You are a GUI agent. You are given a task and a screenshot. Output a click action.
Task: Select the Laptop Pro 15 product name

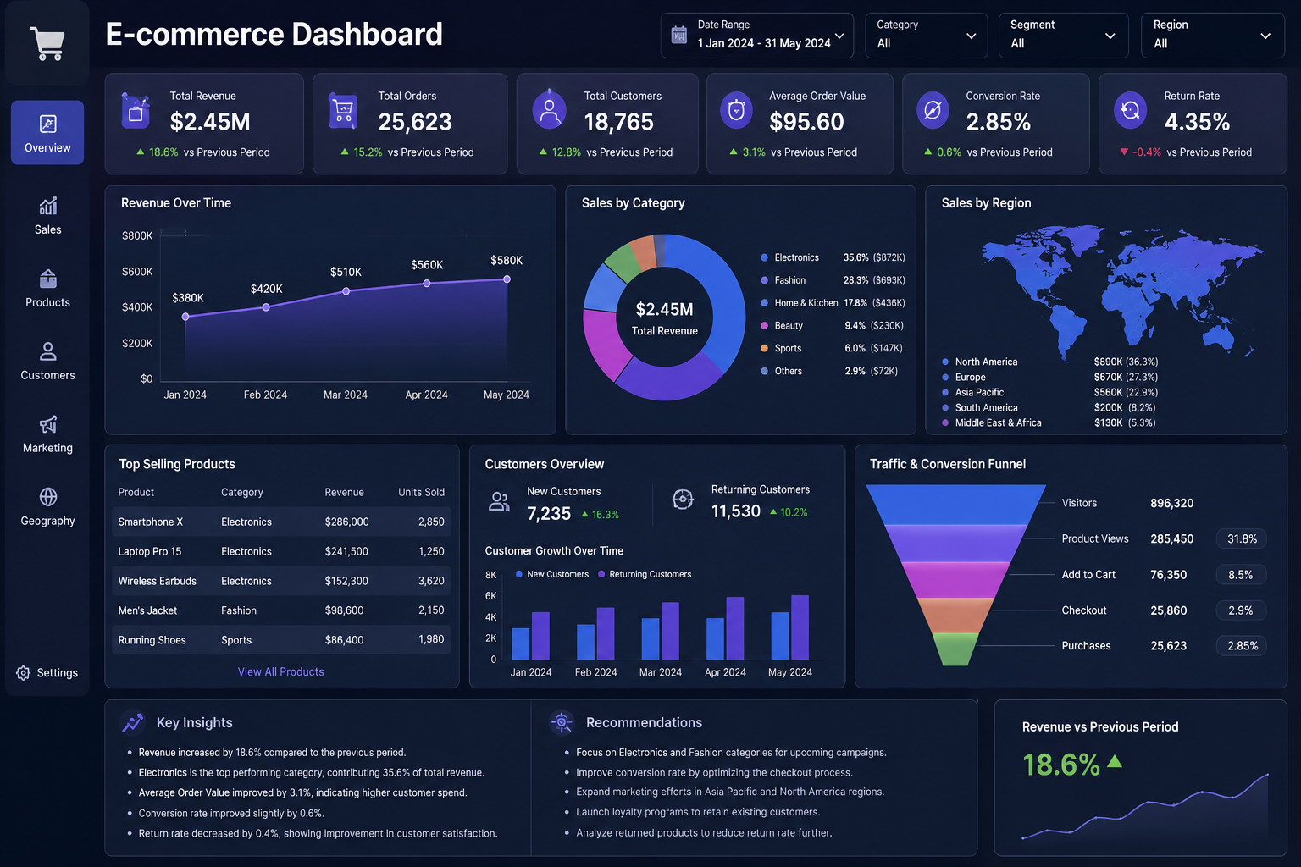(x=150, y=551)
